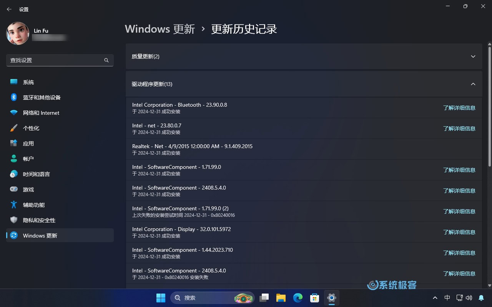
Task: Go to 隐私和安全性 settings
Action: (60, 220)
